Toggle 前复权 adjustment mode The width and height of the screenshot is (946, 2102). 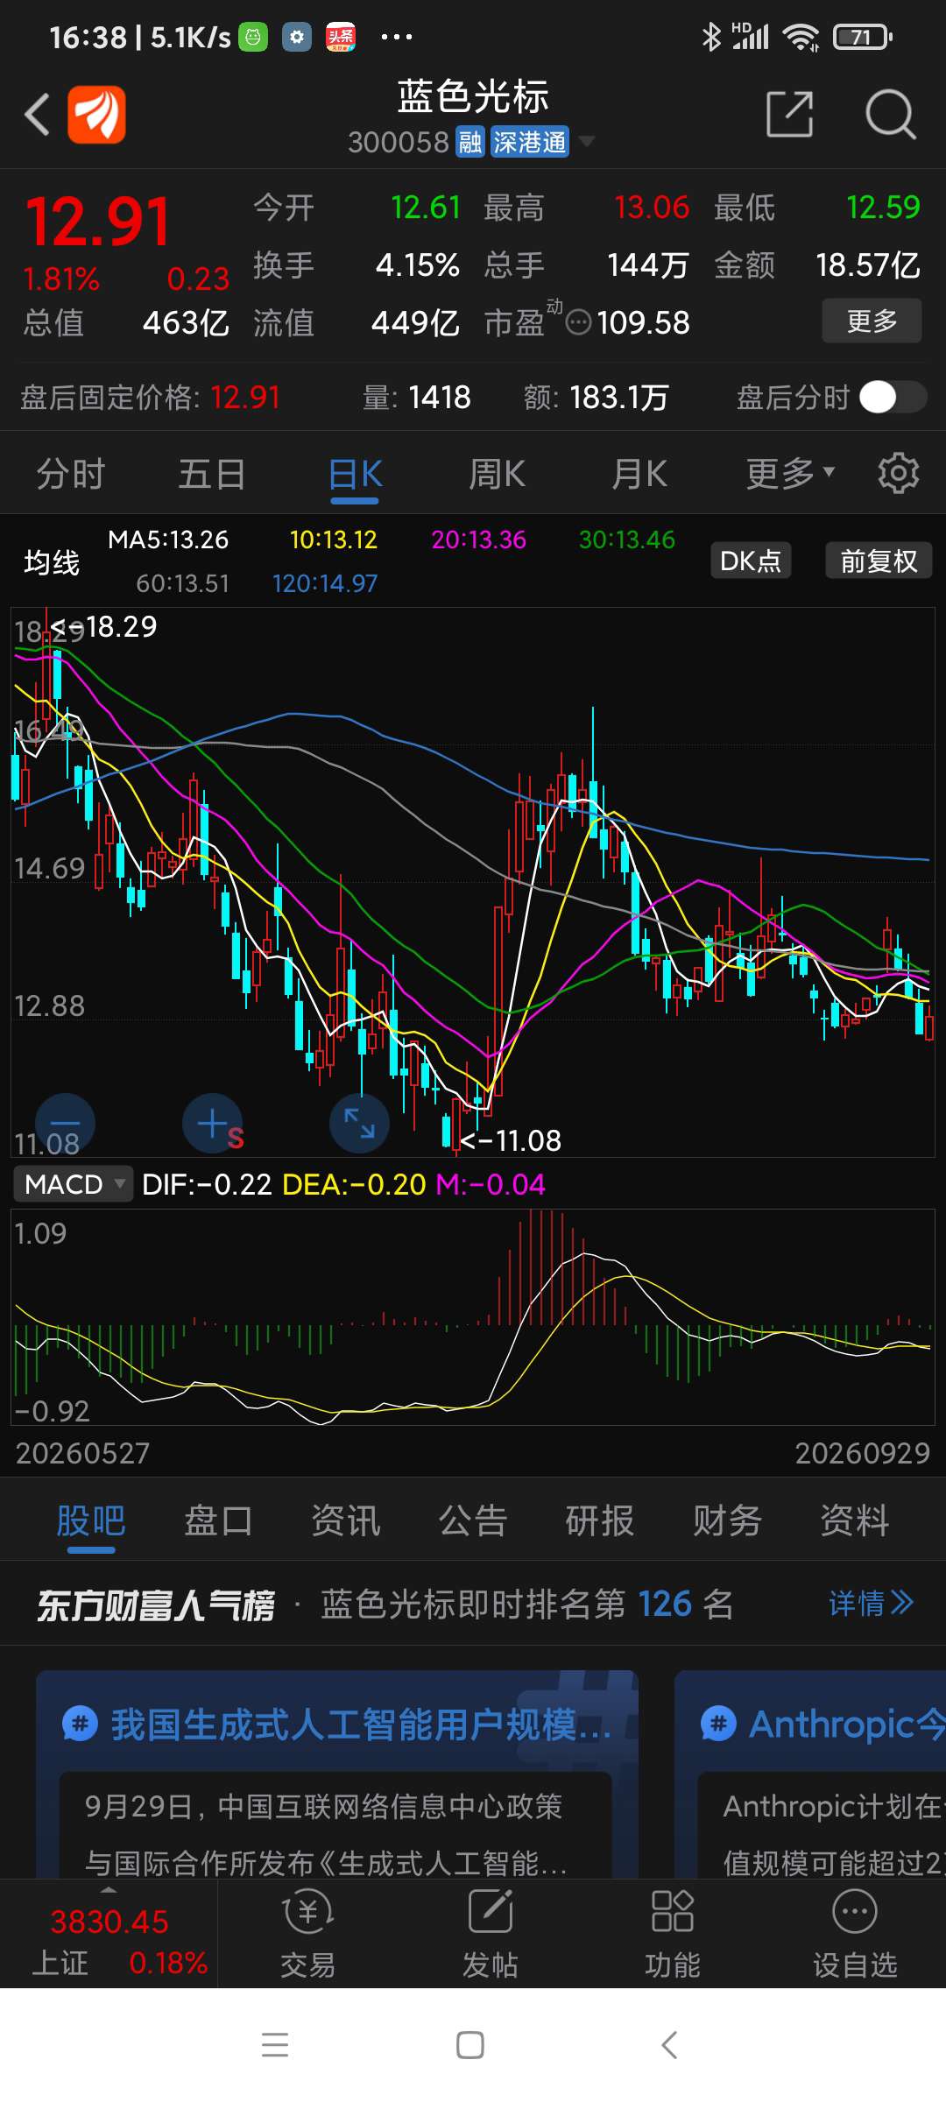point(879,561)
